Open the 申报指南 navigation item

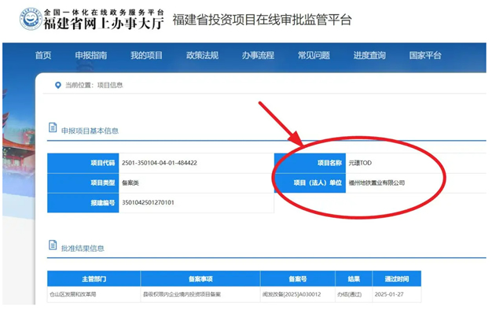(91, 56)
